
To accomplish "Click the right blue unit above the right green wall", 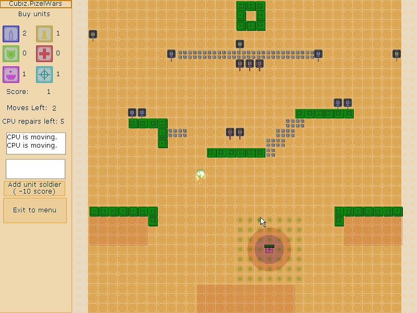I will pos(348,103).
